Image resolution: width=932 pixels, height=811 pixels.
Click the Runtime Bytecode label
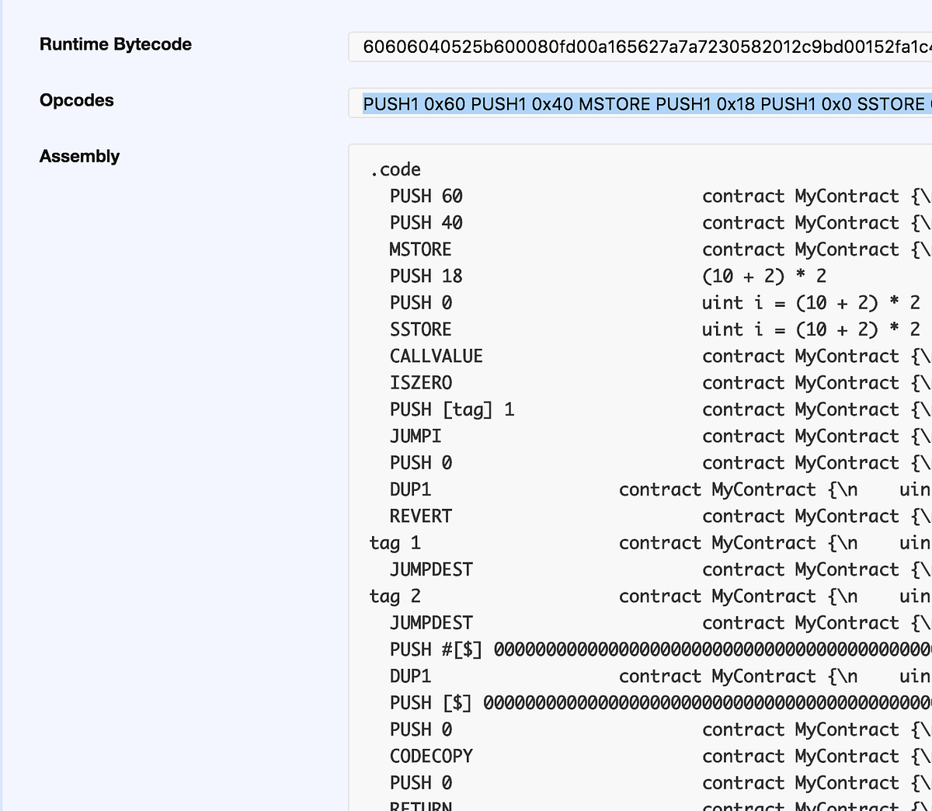[x=115, y=44]
